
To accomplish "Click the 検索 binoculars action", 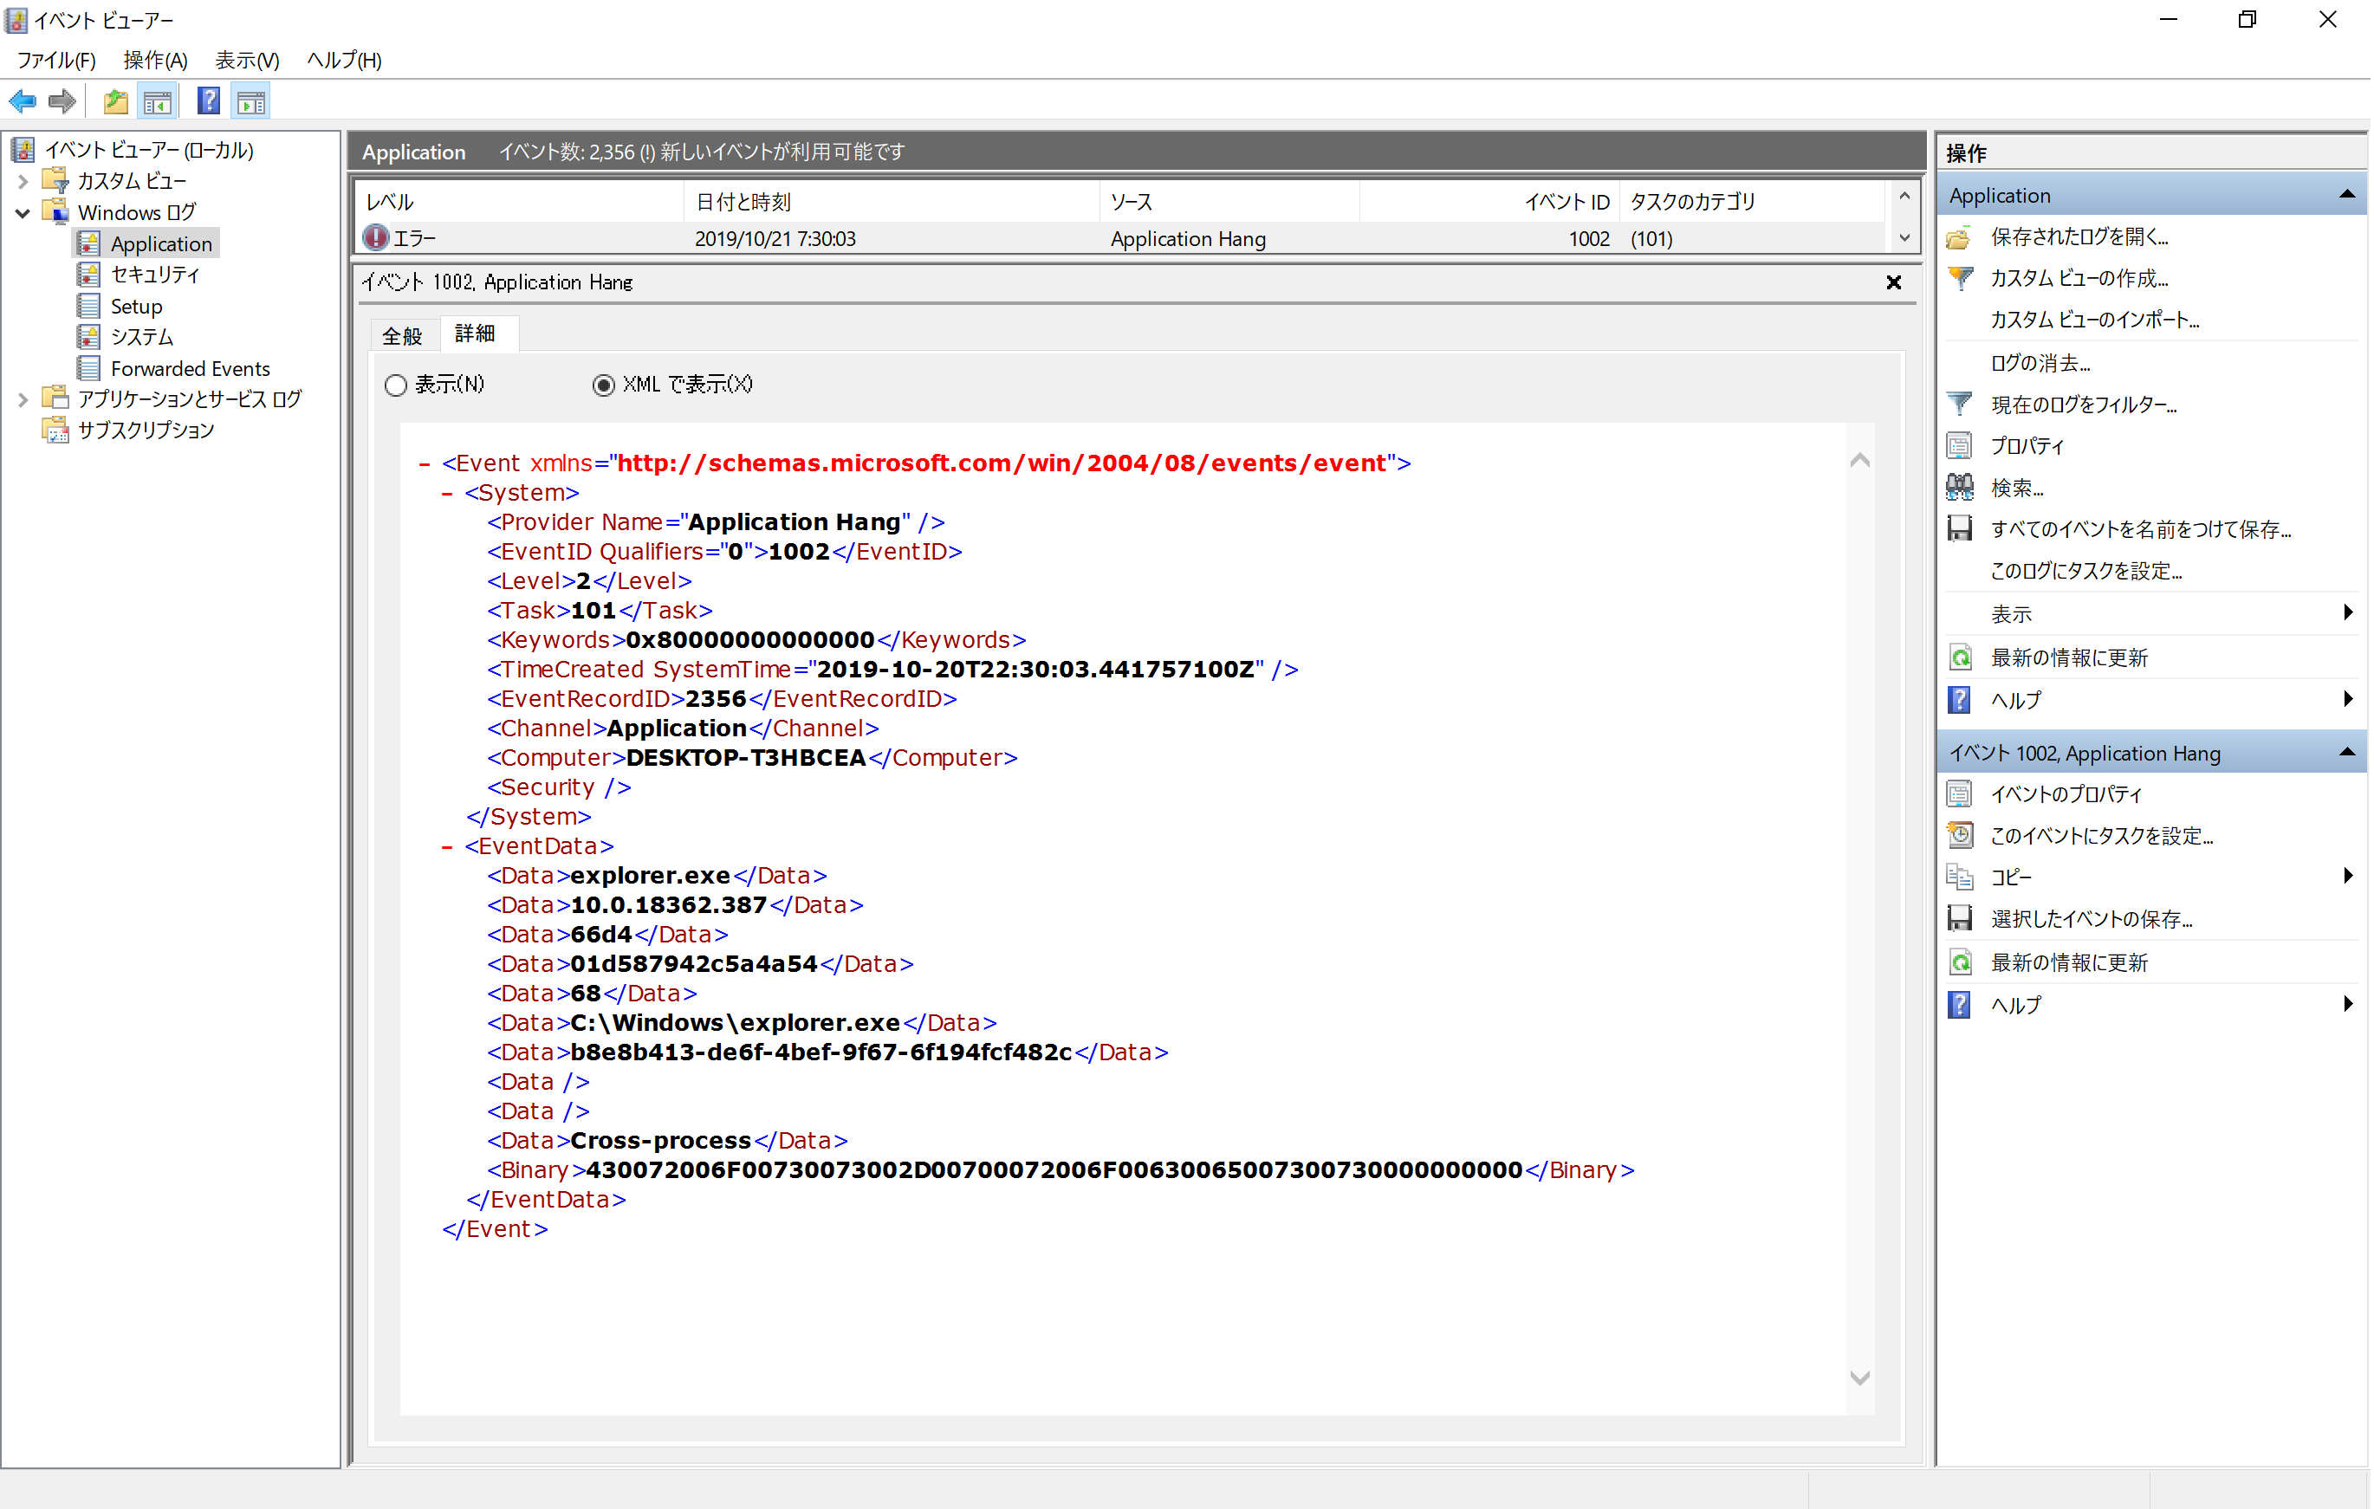I will (2016, 489).
